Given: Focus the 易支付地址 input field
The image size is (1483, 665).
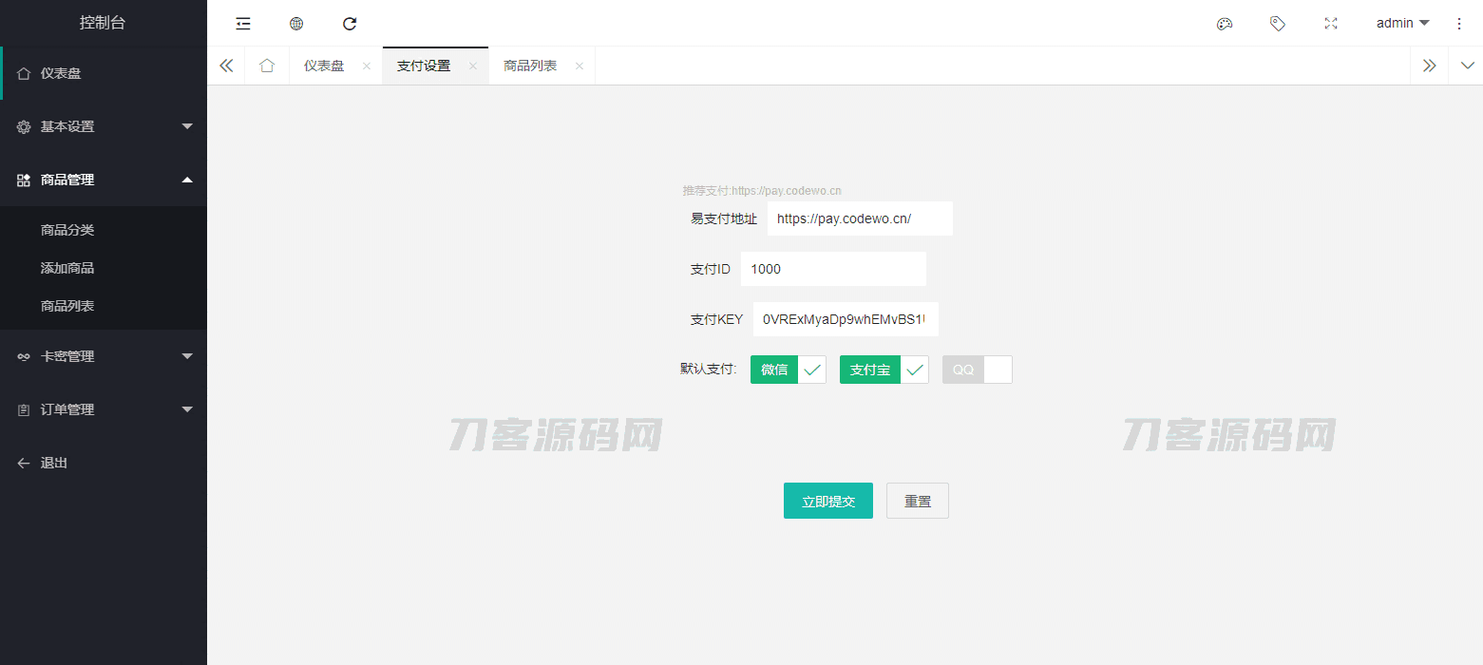Looking at the screenshot, I should tap(860, 218).
